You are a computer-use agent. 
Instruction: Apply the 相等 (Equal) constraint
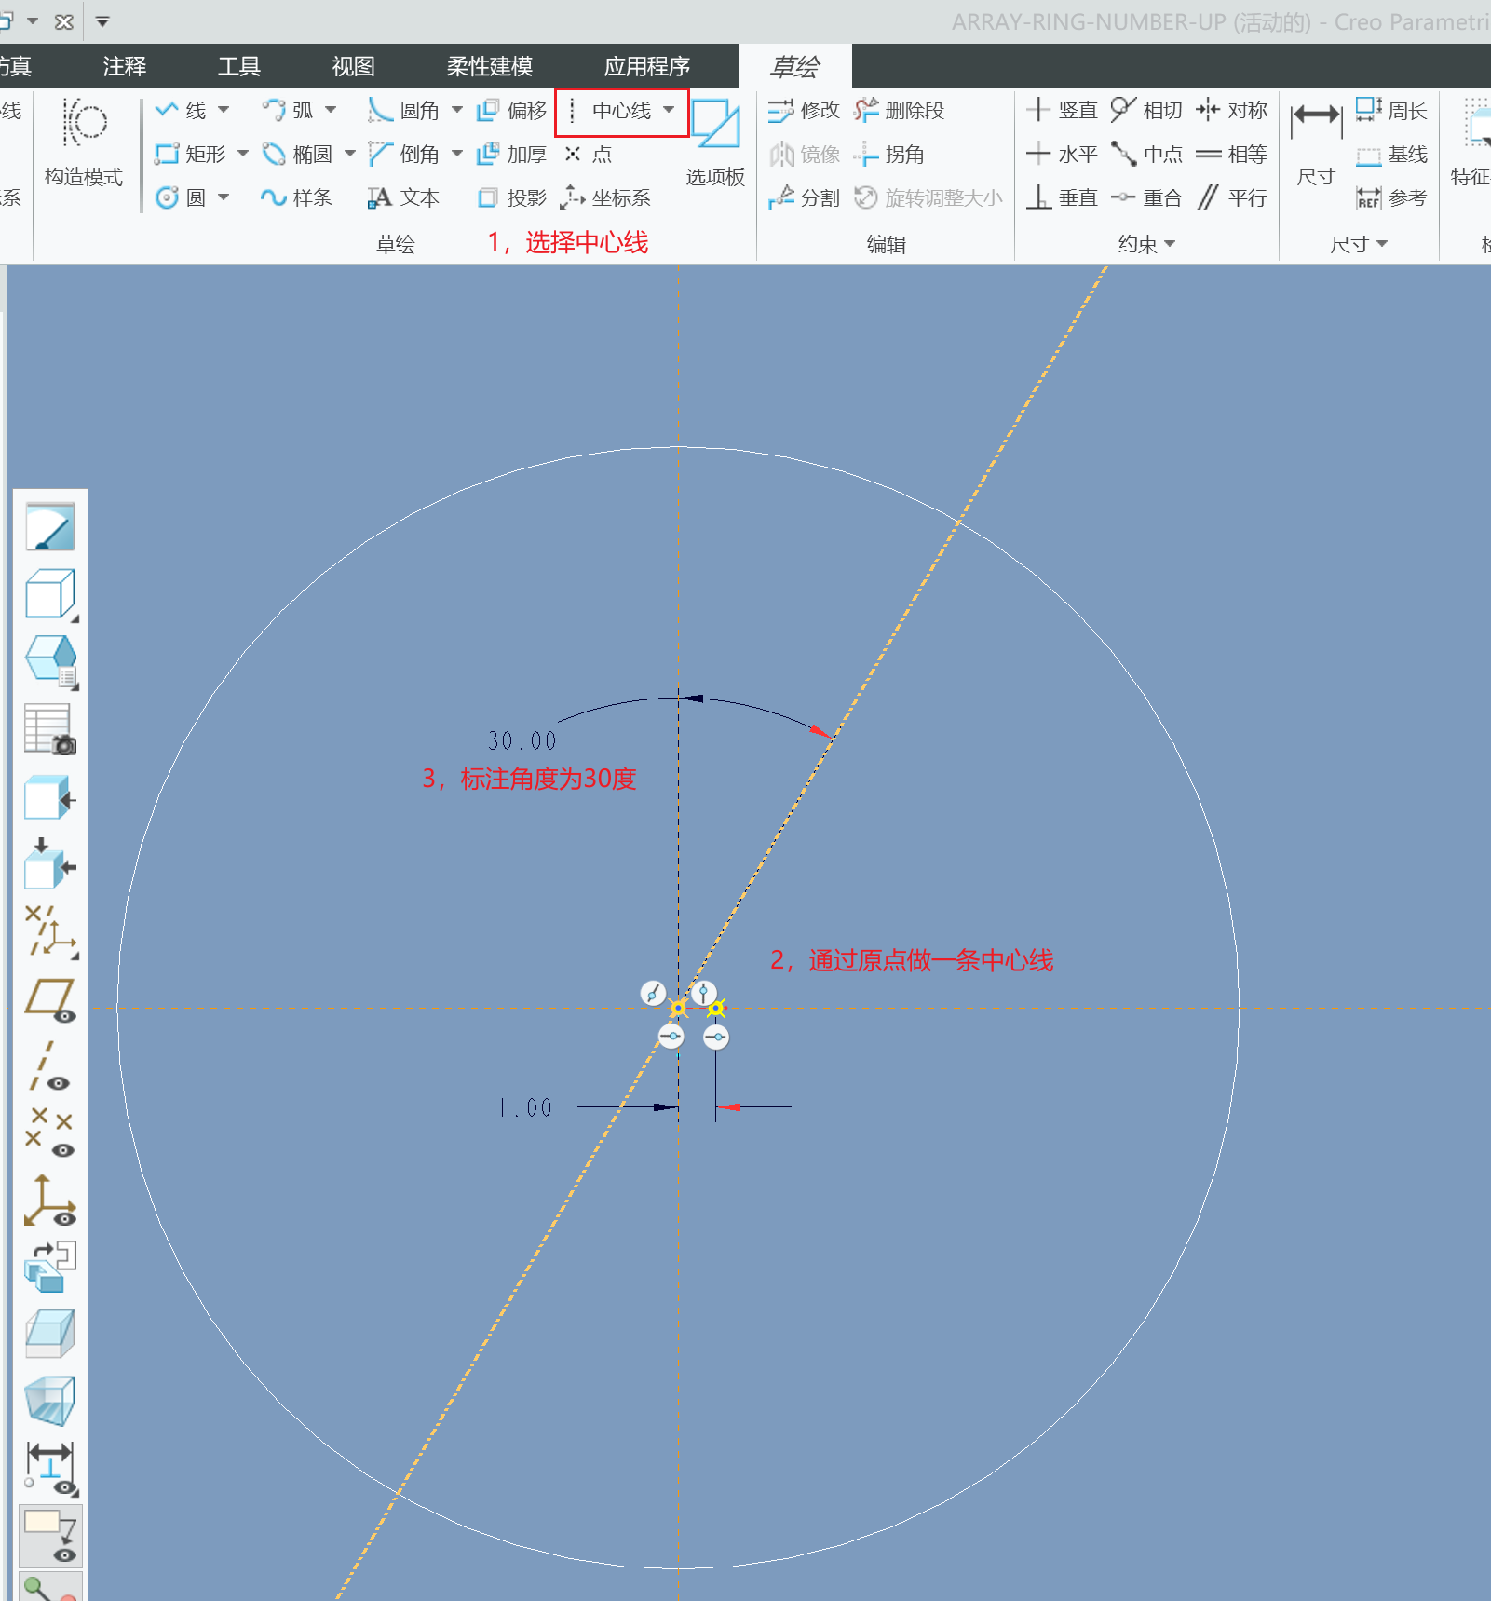click(1232, 154)
